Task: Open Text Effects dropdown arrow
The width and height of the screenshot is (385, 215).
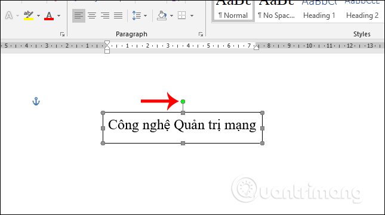Action: click(17, 16)
